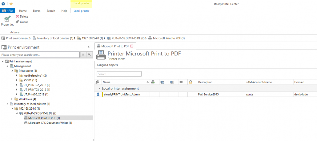
Task: Open the Queue action
Action: click(x=22, y=22)
